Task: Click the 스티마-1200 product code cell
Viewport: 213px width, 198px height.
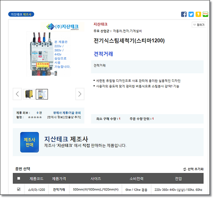Action: (x=37, y=190)
